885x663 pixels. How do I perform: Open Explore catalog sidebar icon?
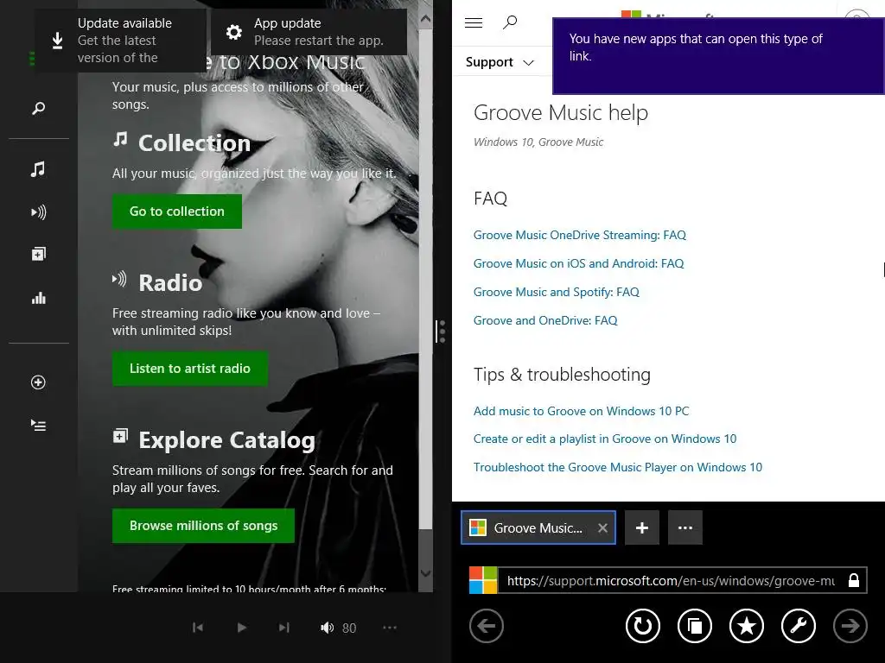pyautogui.click(x=38, y=255)
